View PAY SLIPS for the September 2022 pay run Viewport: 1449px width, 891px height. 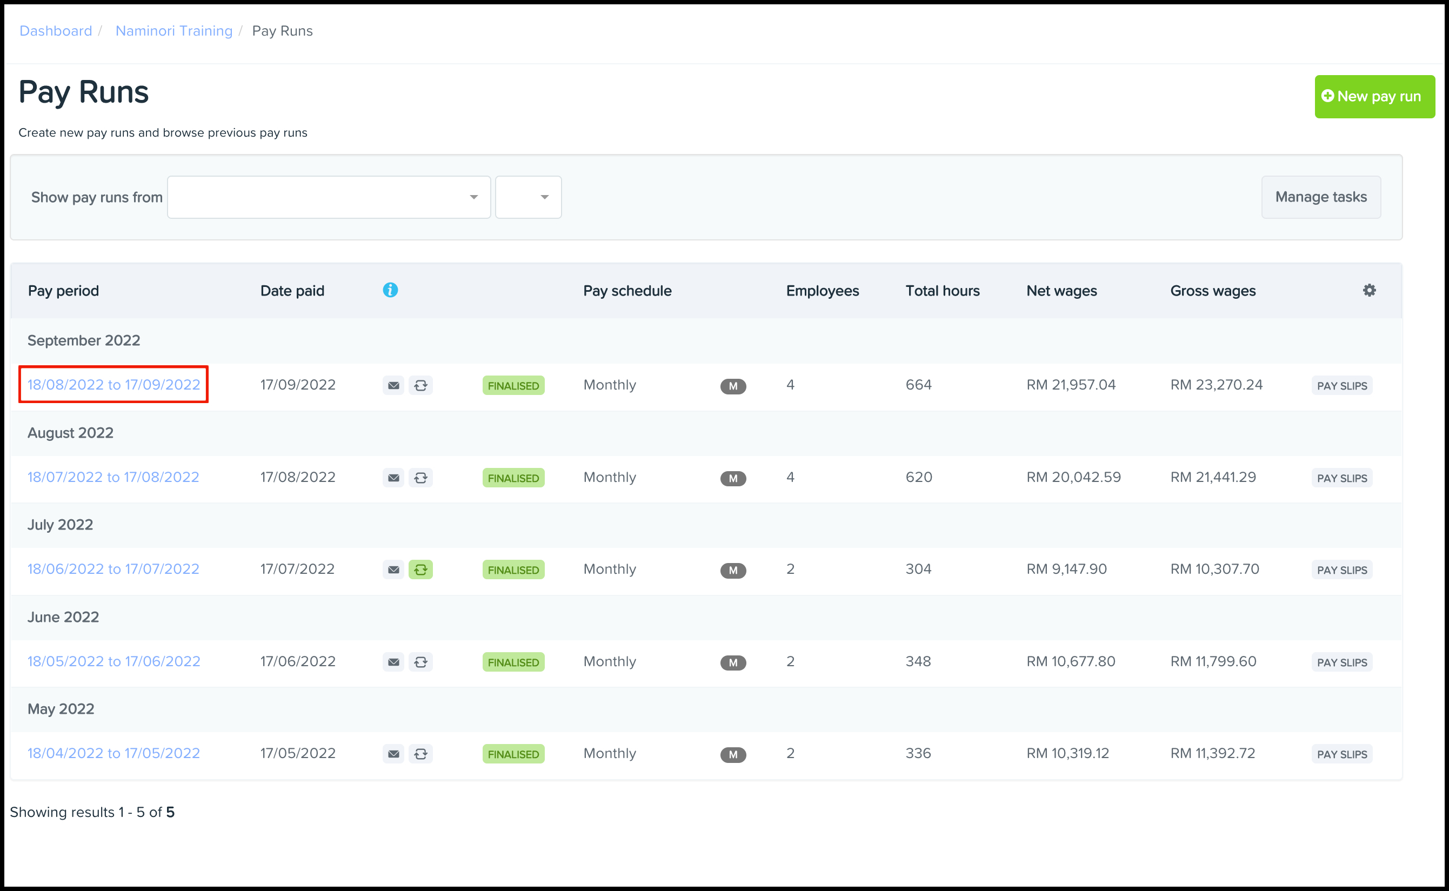click(1342, 386)
